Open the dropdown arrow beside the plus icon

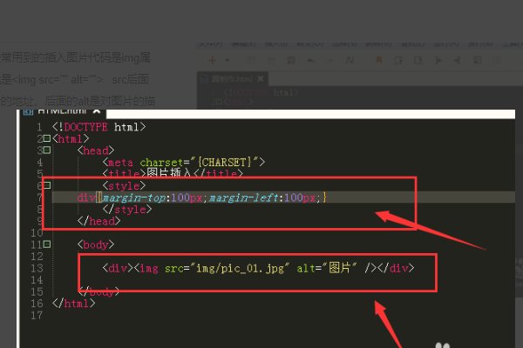pos(228,61)
